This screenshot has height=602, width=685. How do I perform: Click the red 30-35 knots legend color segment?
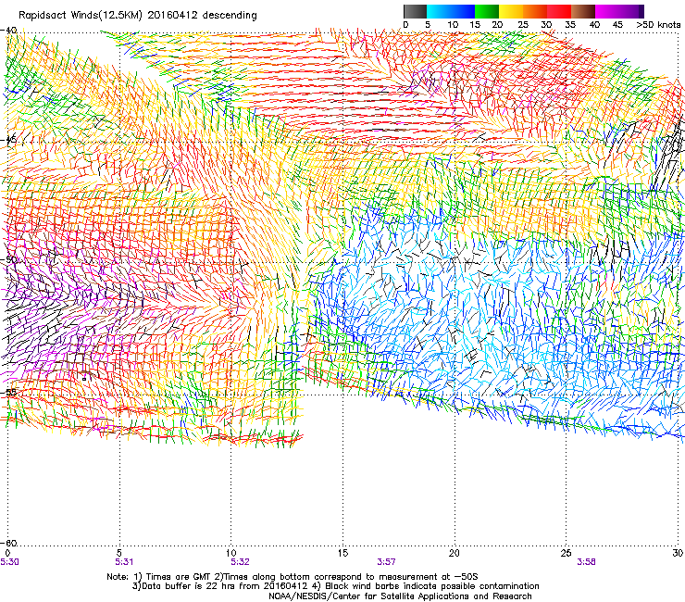coord(559,11)
